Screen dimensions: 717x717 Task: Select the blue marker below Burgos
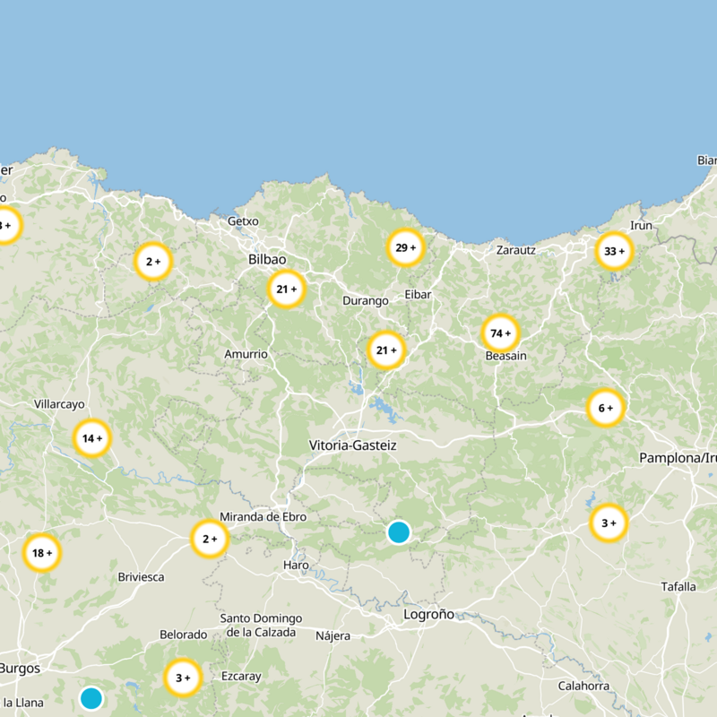pos(91,698)
